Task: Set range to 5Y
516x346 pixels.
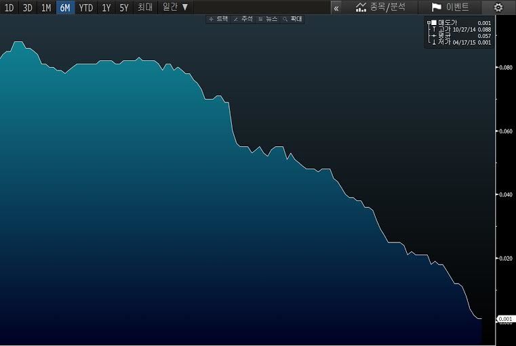Action: 124,8
